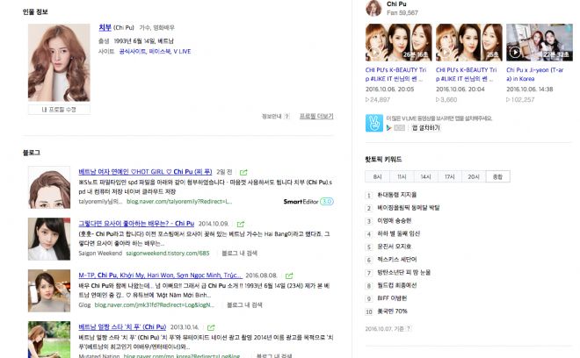Click the 앱 설치하기 install button
Viewport: 580px width, 358px height.
(x=430, y=127)
